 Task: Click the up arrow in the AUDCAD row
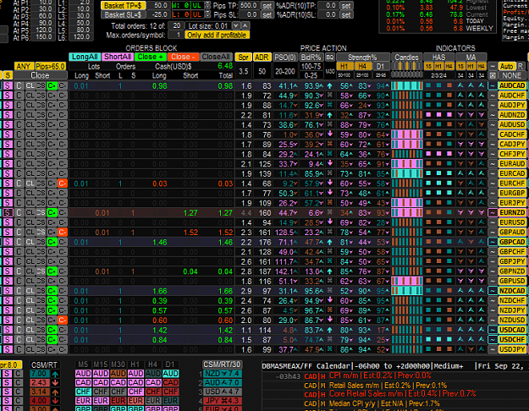329,85
